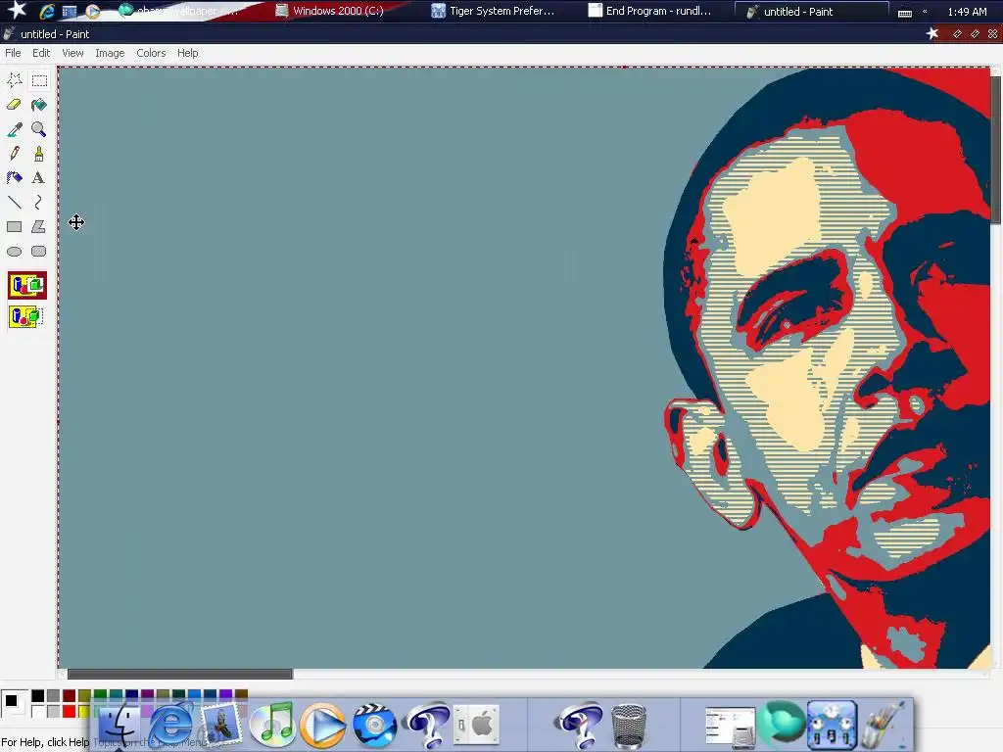The height and width of the screenshot is (752, 1003).
Task: Pick dark gray from the color palette
Action: point(53,696)
